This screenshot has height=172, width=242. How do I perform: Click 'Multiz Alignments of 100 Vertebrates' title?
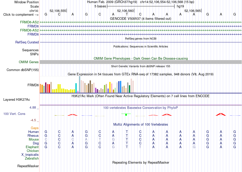point(141,124)
